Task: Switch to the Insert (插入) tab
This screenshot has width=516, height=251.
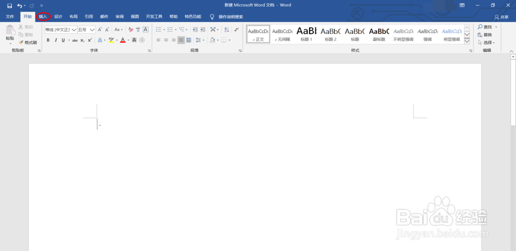Action: [43, 16]
